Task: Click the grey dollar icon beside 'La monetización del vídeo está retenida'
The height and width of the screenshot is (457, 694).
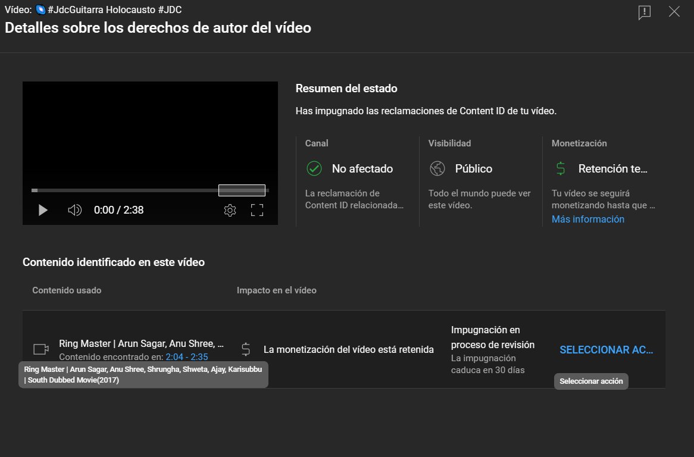Action: [246, 349]
